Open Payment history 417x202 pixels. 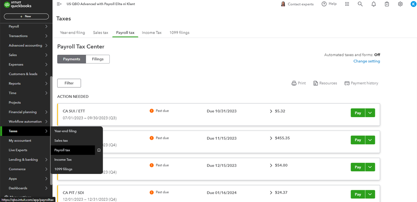tap(361, 83)
